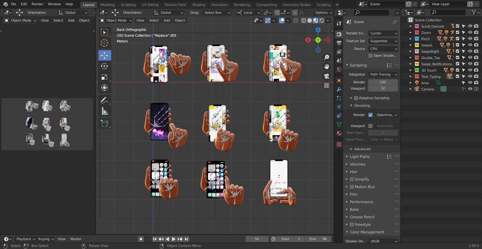Click the blue Z axis gizmo
The width and height of the screenshot is (482, 249).
click(318, 30)
